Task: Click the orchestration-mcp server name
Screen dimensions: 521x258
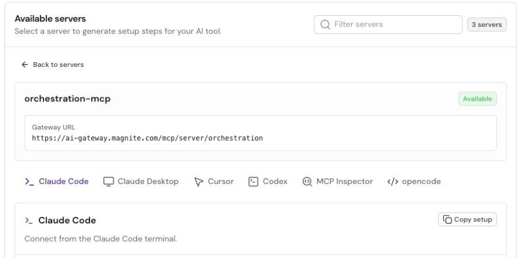Action: pyautogui.click(x=68, y=99)
